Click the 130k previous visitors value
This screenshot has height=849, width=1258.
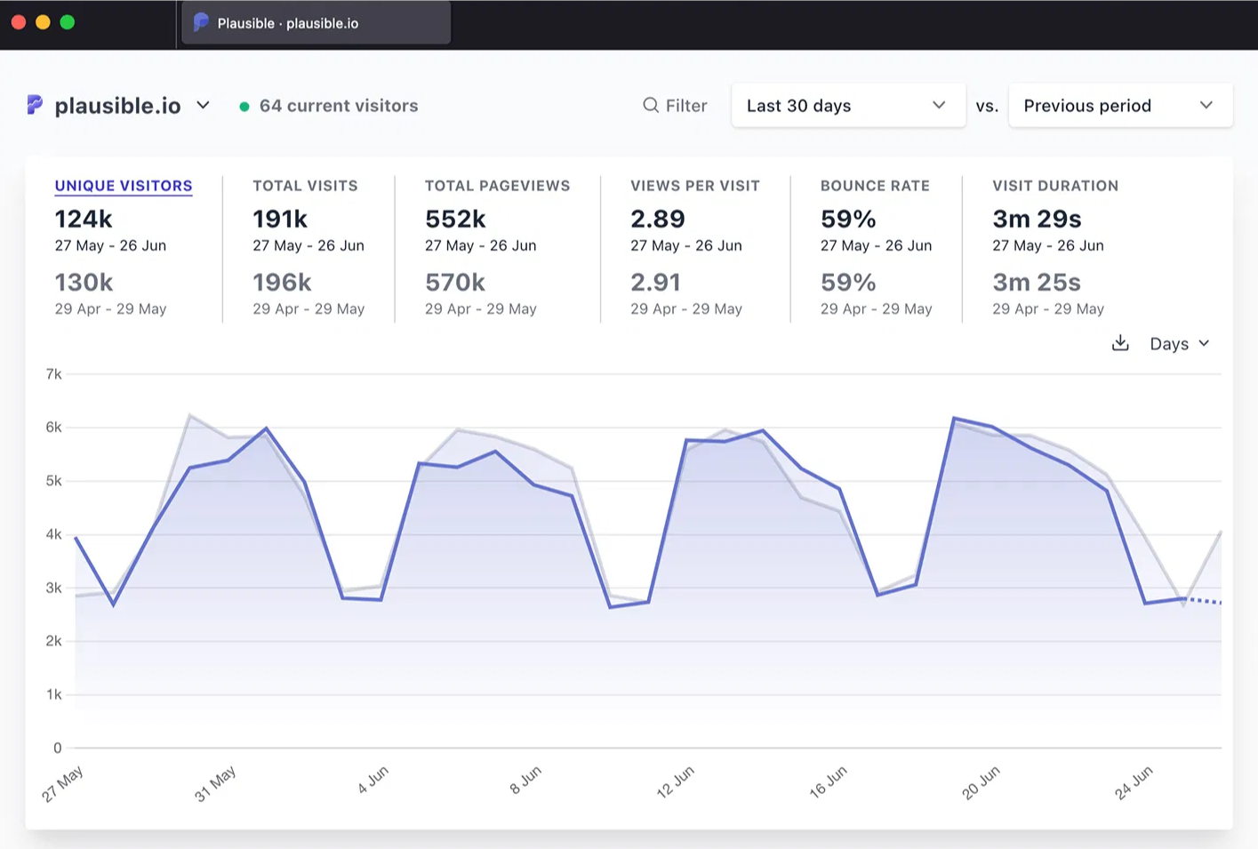tap(84, 282)
